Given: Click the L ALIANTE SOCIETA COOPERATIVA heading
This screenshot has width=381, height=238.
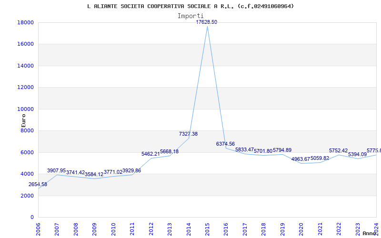Looking at the screenshot, I should pyautogui.click(x=190, y=6).
